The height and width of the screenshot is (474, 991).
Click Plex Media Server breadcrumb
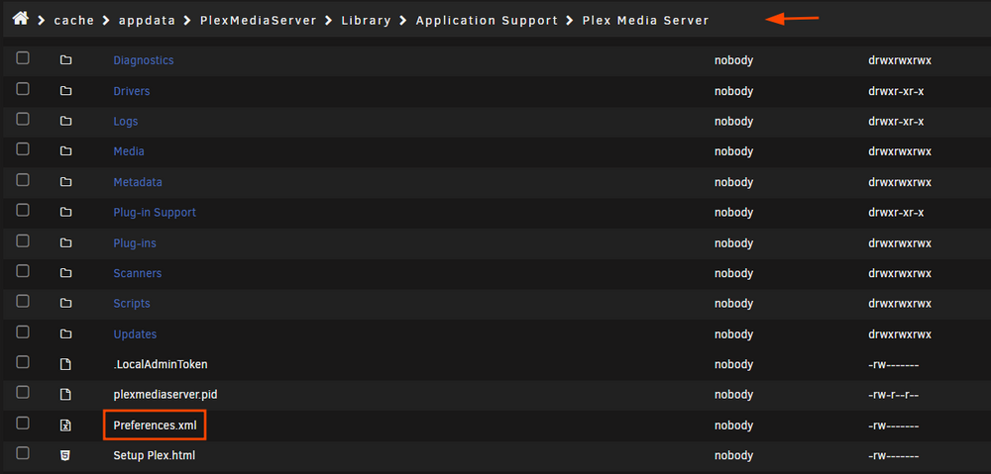pos(645,20)
